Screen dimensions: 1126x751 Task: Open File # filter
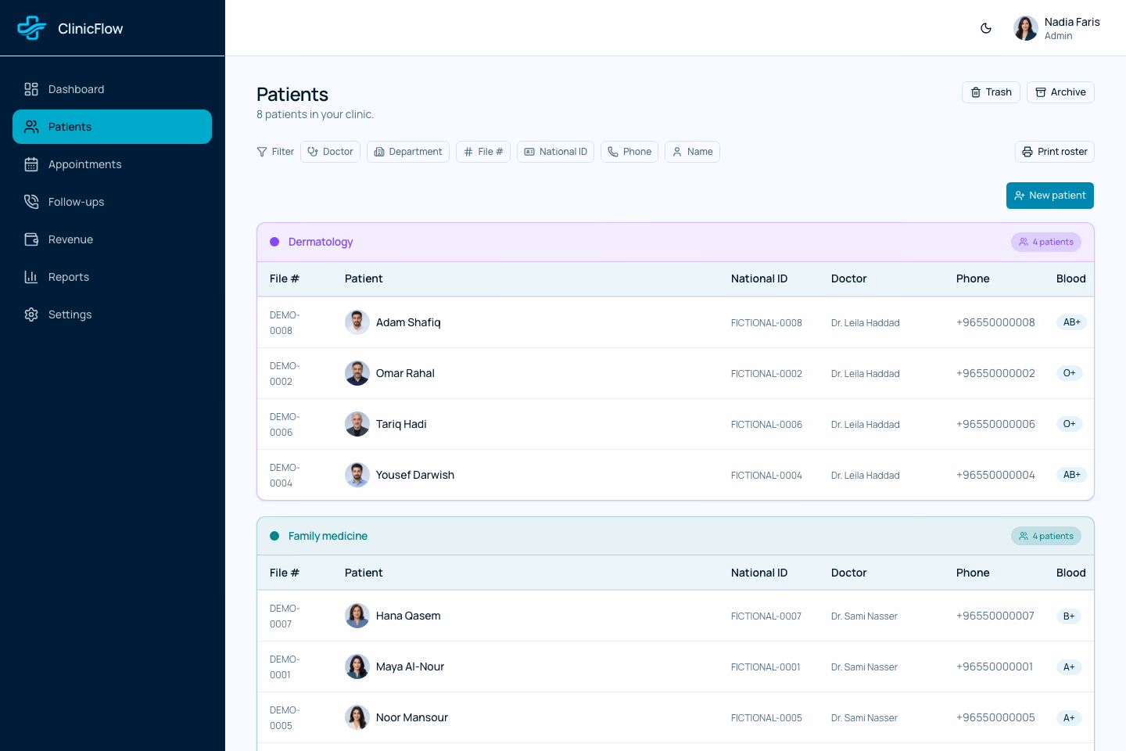[483, 152]
